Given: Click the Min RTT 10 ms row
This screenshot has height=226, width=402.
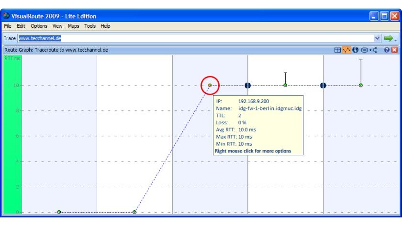Looking at the screenshot, I should [x=234, y=144].
